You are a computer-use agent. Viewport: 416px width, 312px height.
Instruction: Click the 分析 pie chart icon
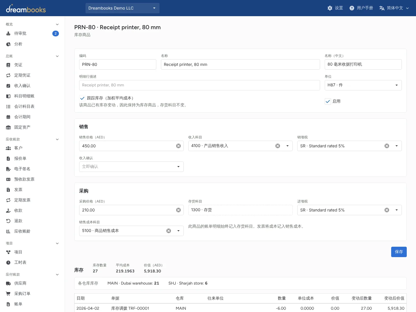(8, 44)
